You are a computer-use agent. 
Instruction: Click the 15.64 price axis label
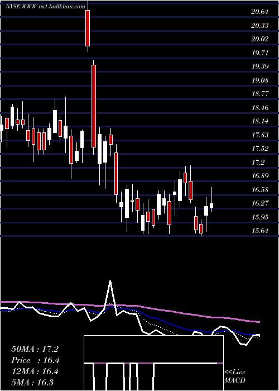[260, 231]
